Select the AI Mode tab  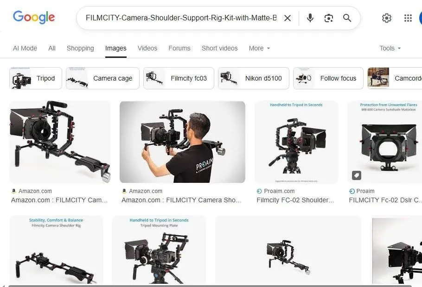[25, 48]
